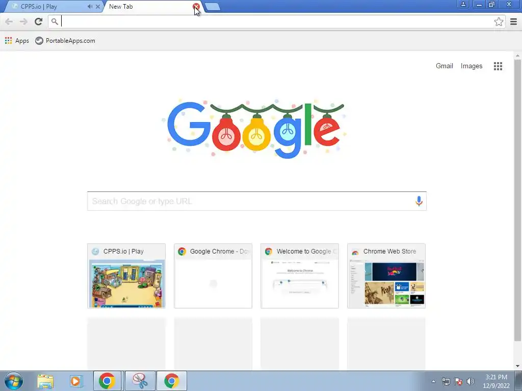This screenshot has width=522, height=391.
Task: Click the scrollbar up arrow
Action: [517, 55]
